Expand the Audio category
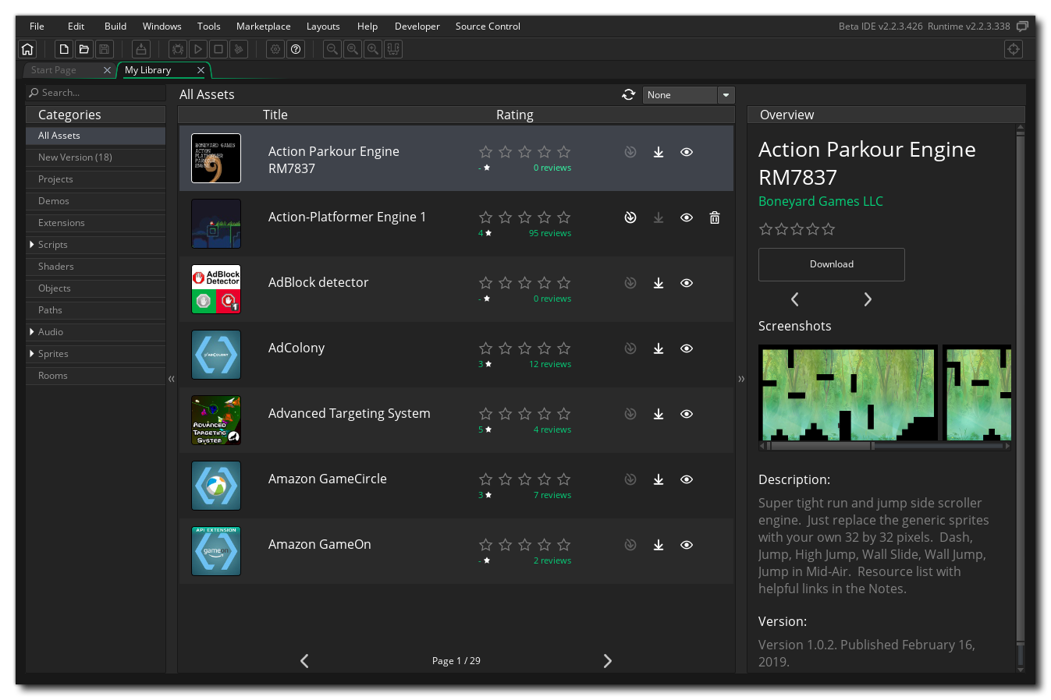Screen dimensions: 1051x700 [32, 331]
